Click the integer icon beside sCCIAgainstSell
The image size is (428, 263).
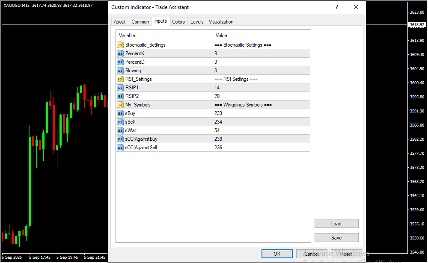[x=120, y=148]
